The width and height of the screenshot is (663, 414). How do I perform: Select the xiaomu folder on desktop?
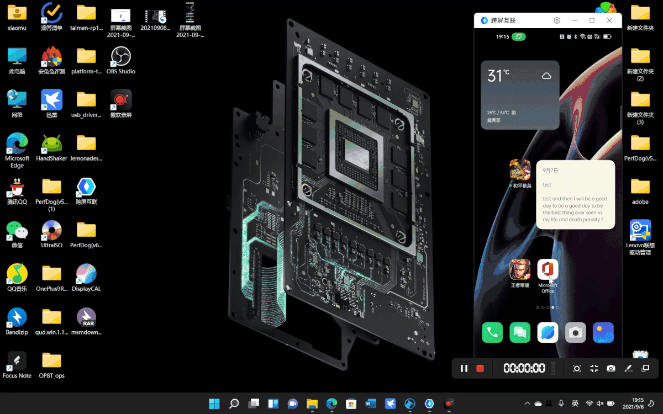pyautogui.click(x=17, y=17)
